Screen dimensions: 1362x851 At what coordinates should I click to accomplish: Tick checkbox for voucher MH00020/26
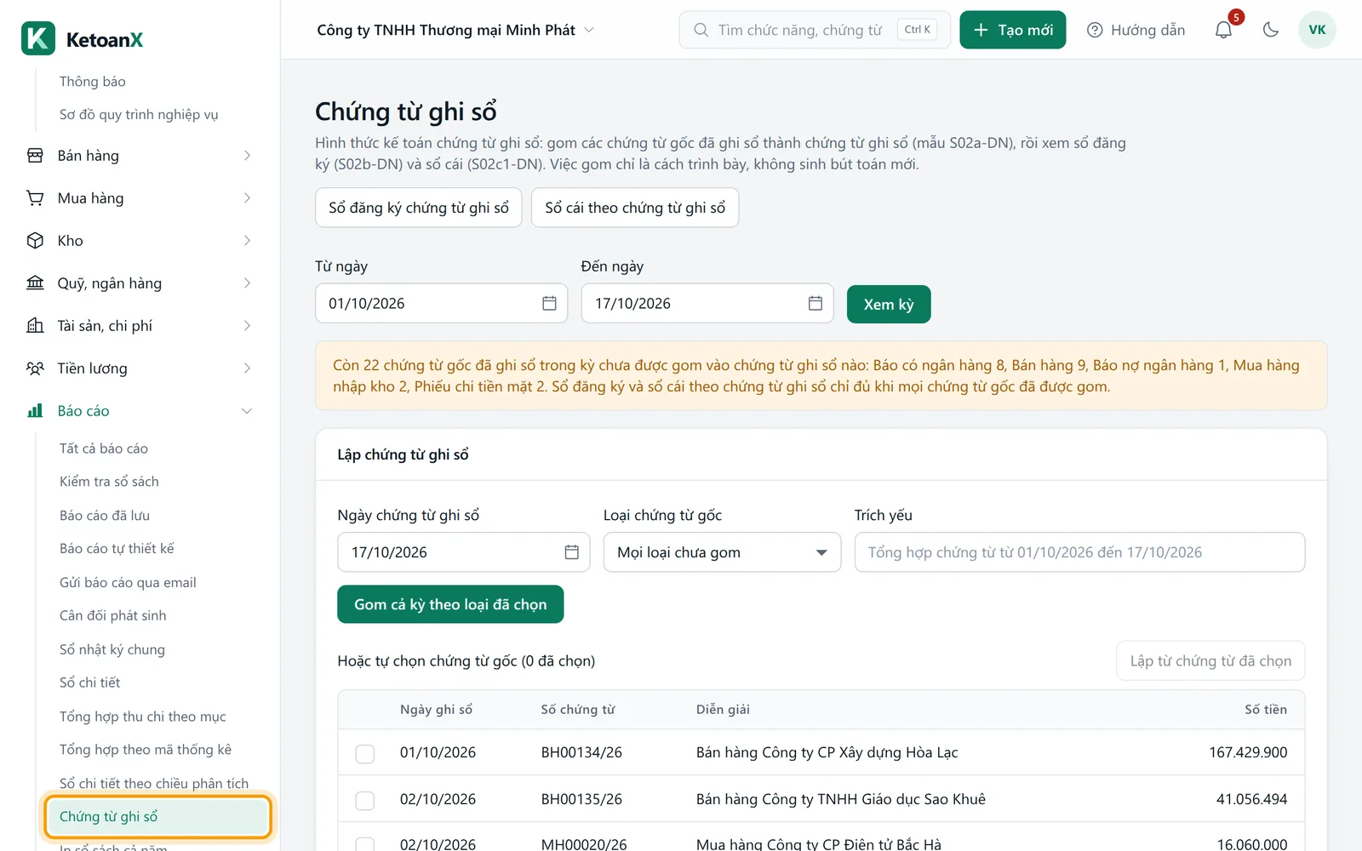(x=365, y=845)
